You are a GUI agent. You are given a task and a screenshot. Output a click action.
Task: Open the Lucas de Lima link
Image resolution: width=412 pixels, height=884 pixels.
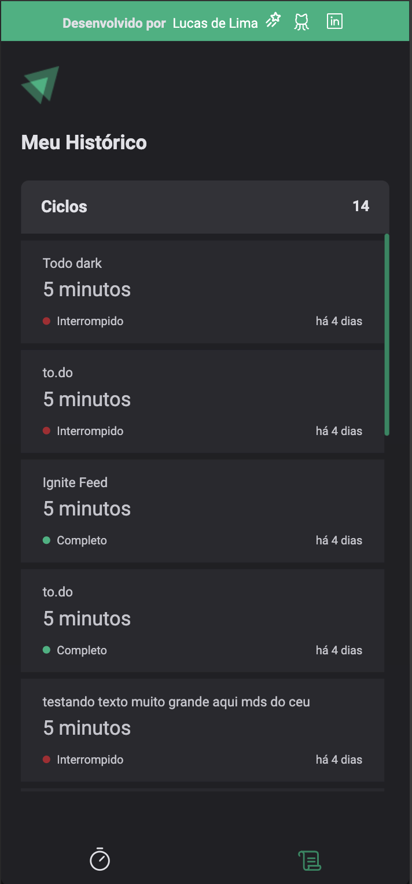[x=215, y=23]
